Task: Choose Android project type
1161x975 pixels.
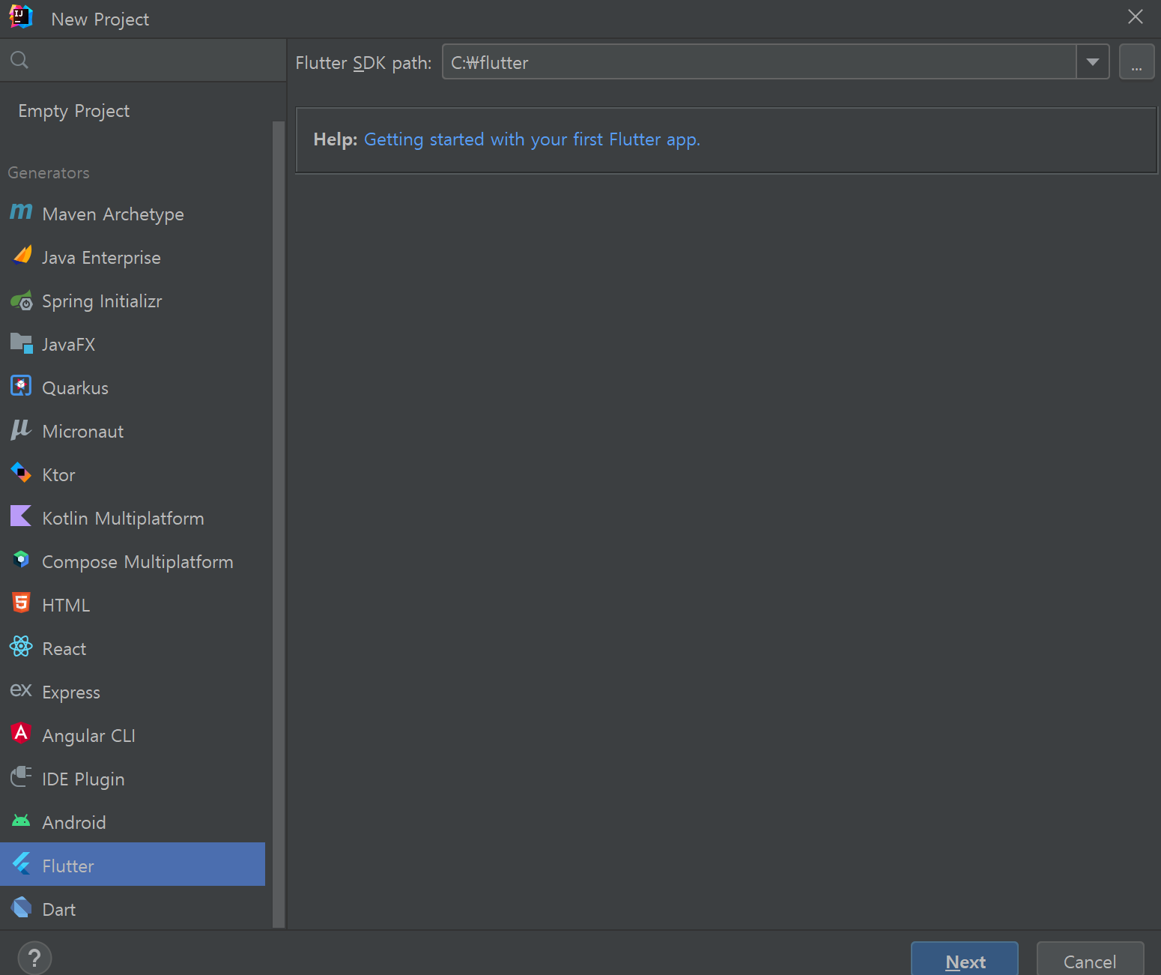Action: [x=133, y=823]
